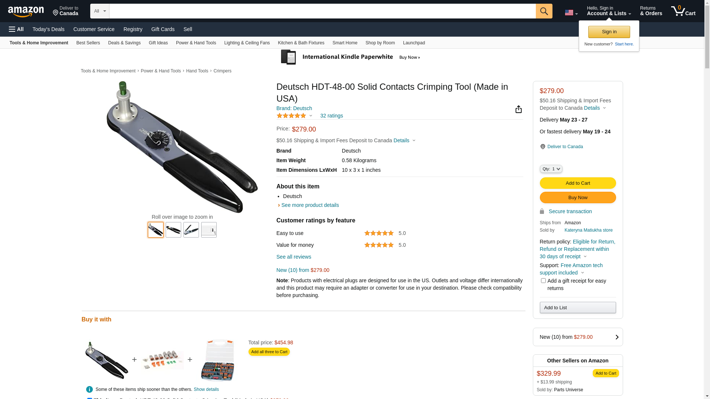Click the Add all three to Cart button
Image resolution: width=710 pixels, height=399 pixels.
pyautogui.click(x=269, y=352)
